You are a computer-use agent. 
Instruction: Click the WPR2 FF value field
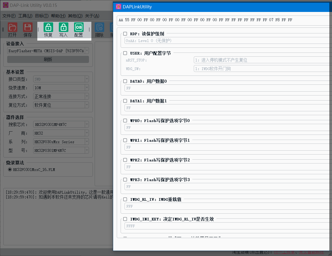228,167
